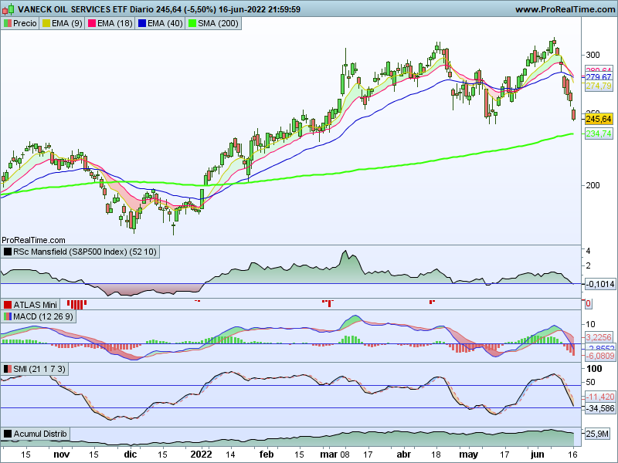The image size is (618, 463).
Task: Click the blue EMA (40) color swatch
Action: [x=142, y=24]
